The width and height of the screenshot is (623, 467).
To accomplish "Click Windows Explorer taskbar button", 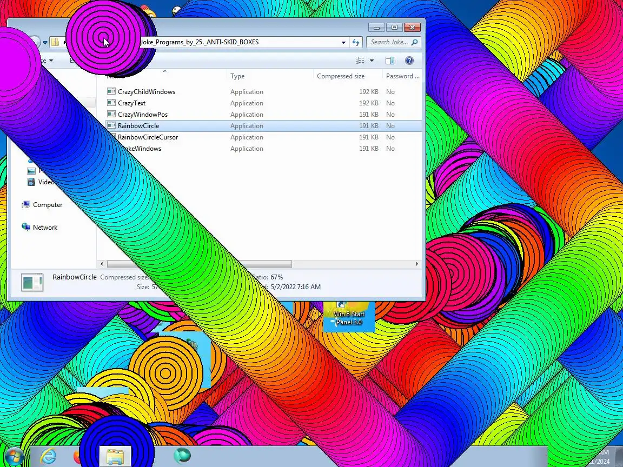I will (x=115, y=456).
